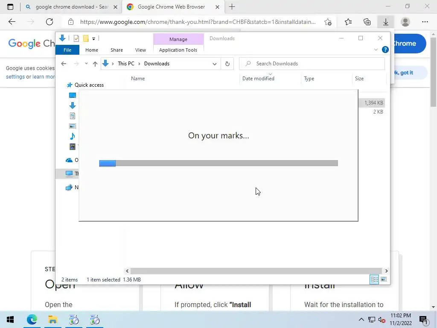Click Edge tab actions menu icon
Image resolution: width=437 pixels, height=328 pixels.
10,7
